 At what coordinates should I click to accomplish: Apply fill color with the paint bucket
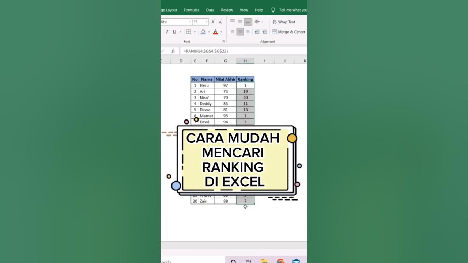(x=203, y=32)
